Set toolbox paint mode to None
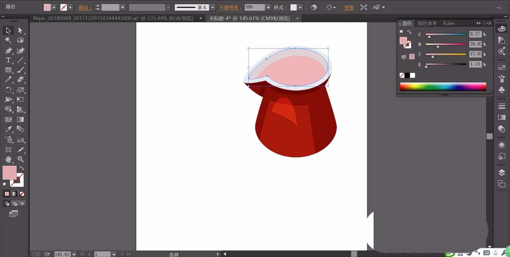 click(x=22, y=194)
